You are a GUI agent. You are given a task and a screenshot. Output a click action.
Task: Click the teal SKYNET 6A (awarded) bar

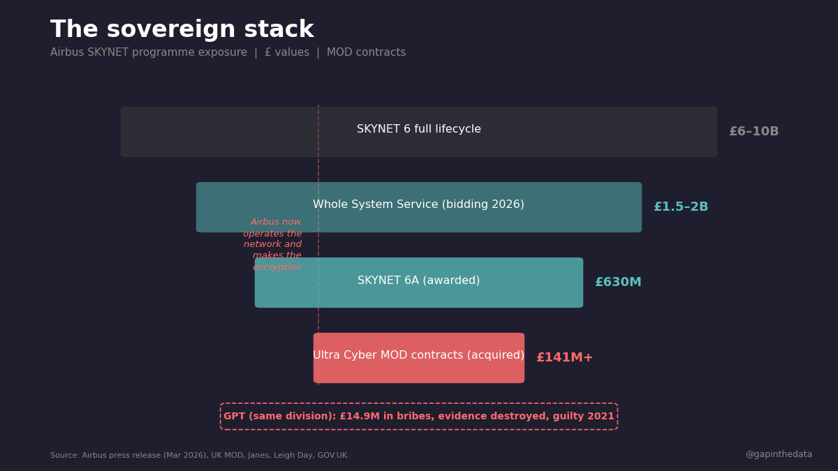pos(419,283)
